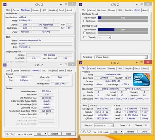Click the DRAM Frequency value field
This screenshot has height=140, width=155.
[46, 91]
